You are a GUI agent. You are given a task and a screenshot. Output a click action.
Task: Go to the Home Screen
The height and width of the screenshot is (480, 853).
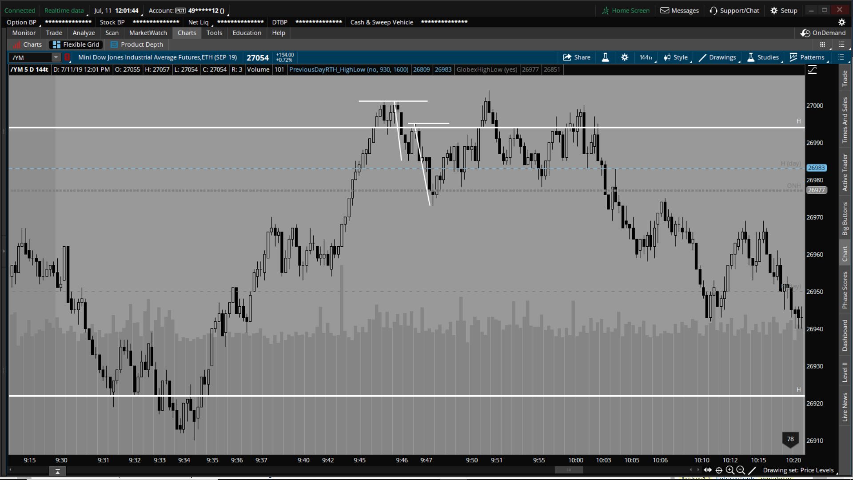click(x=626, y=11)
